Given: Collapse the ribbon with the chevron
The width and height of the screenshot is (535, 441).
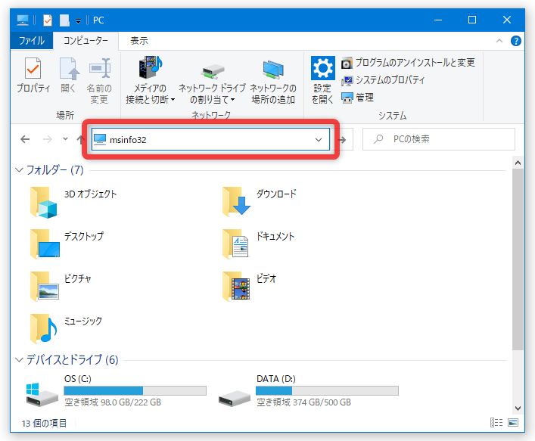Looking at the screenshot, I should pos(499,41).
